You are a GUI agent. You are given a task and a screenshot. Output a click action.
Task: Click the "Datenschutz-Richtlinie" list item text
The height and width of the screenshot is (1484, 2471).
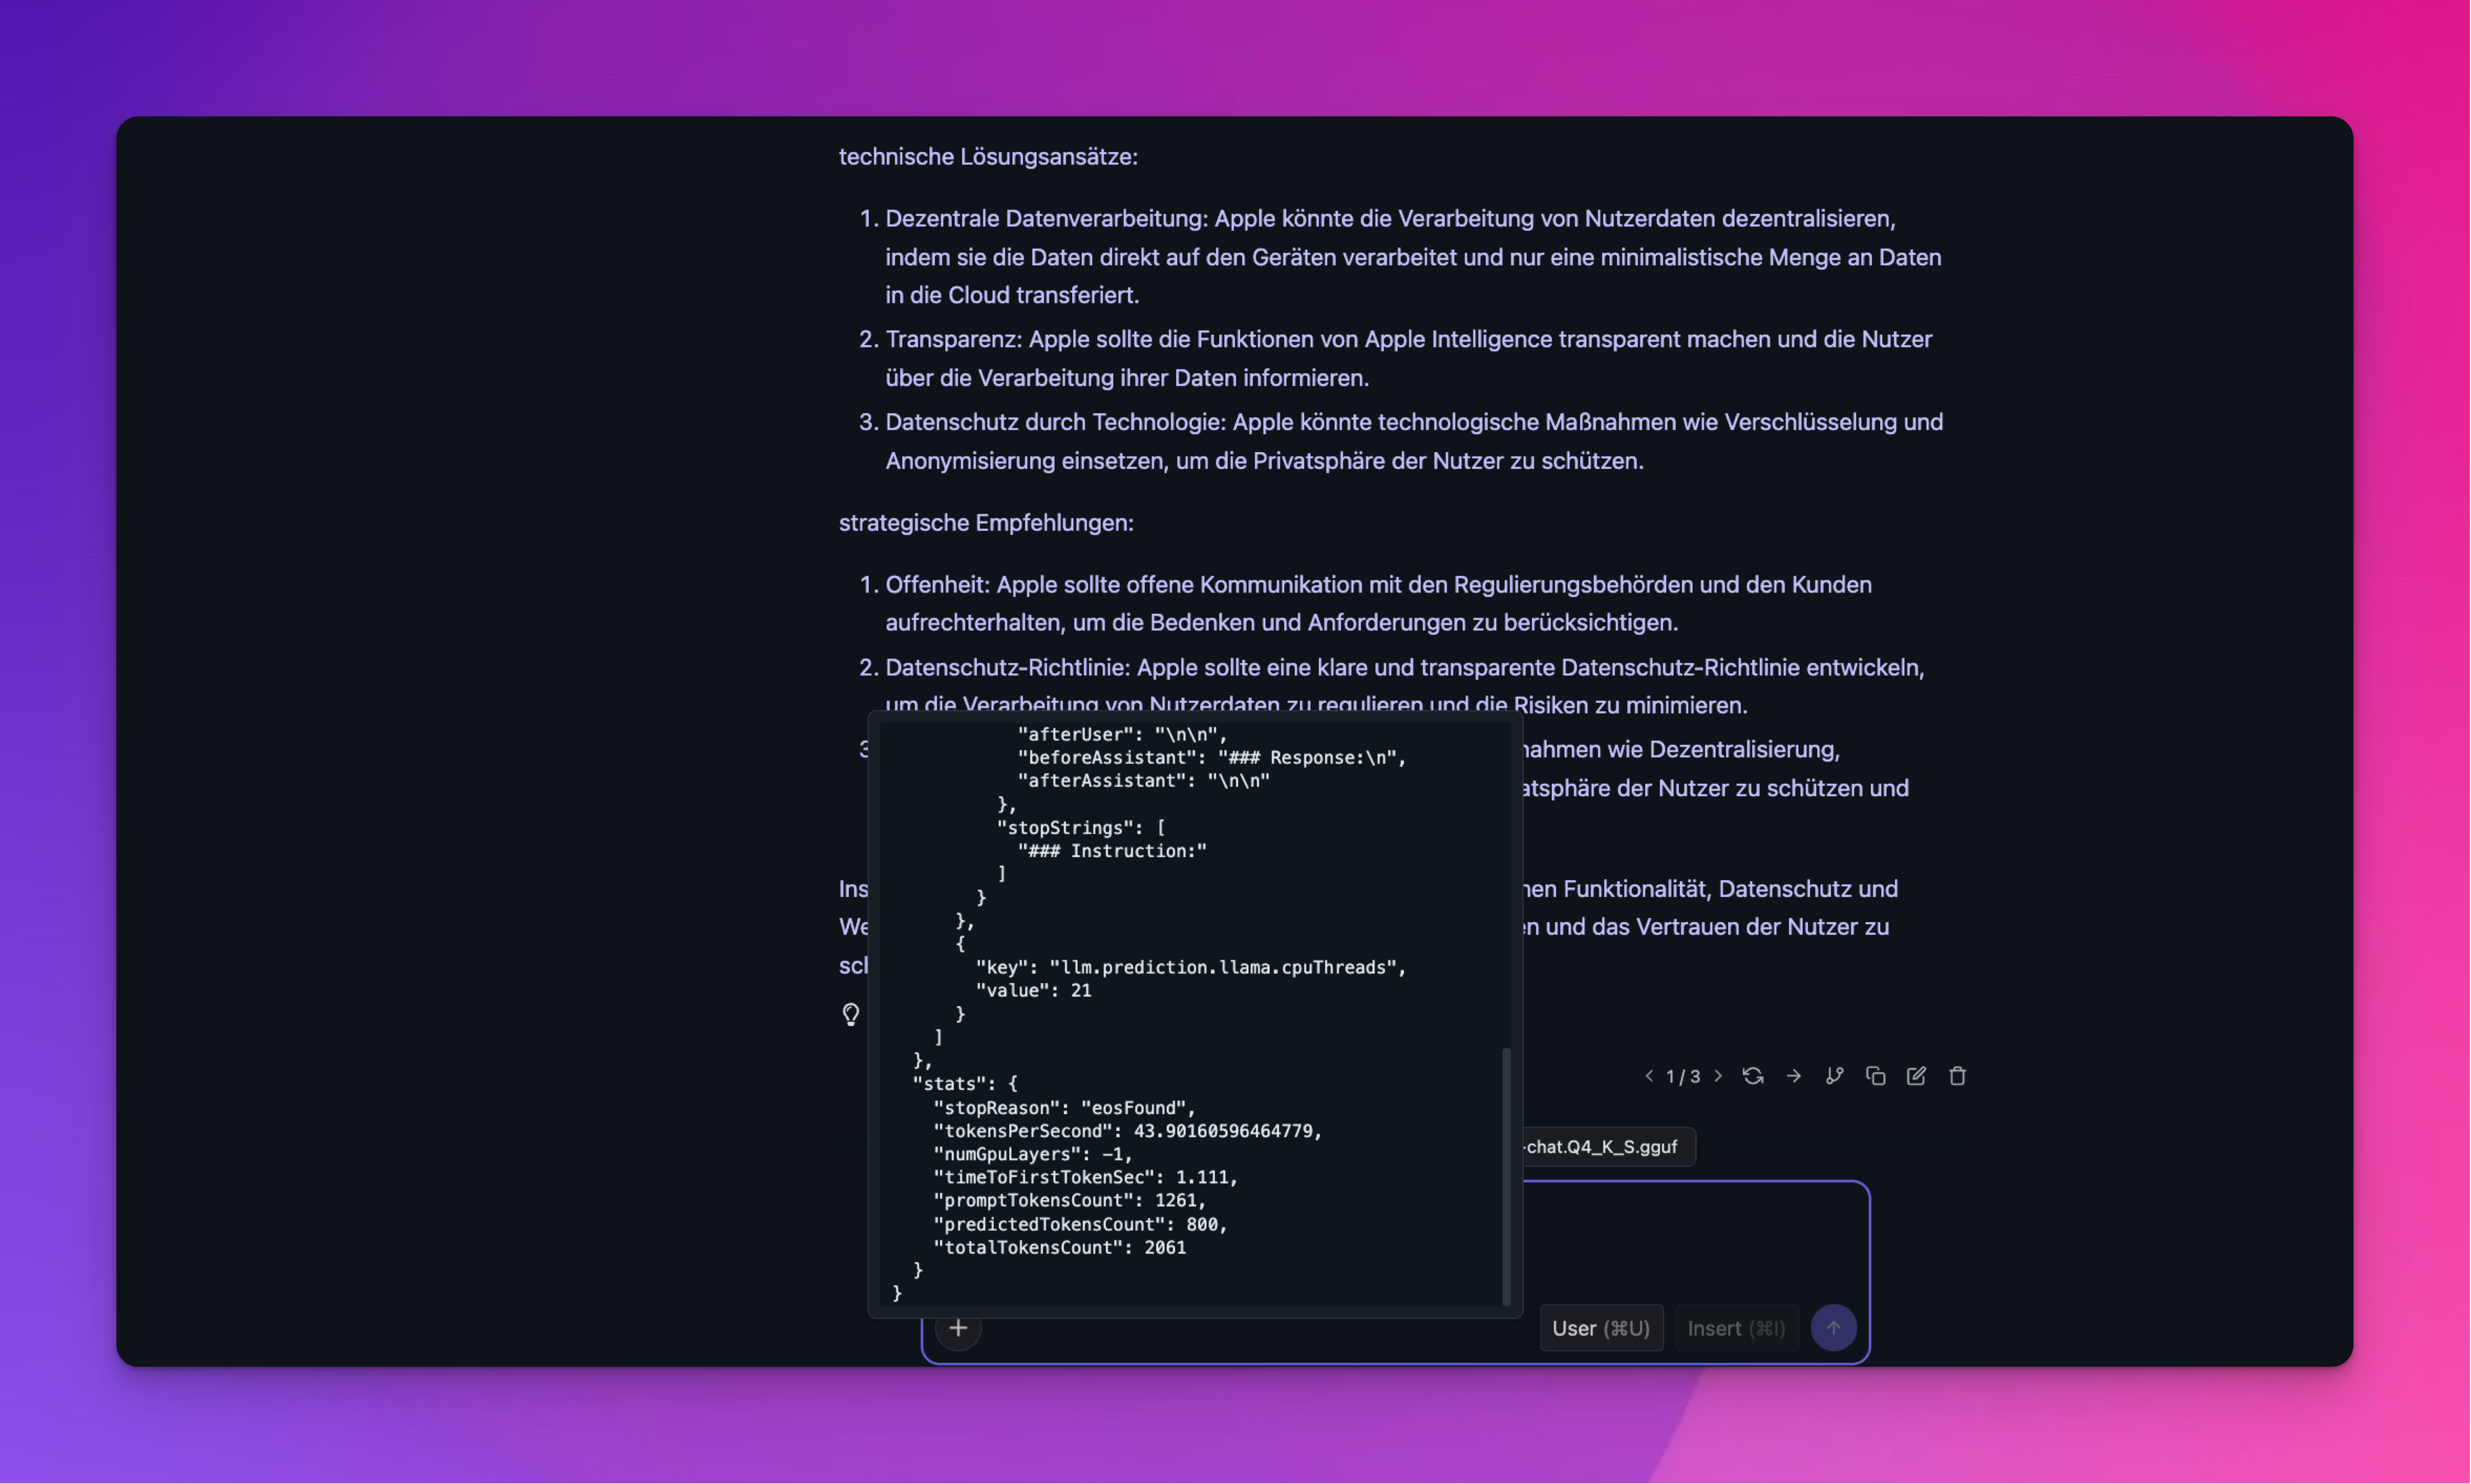click(1405, 686)
